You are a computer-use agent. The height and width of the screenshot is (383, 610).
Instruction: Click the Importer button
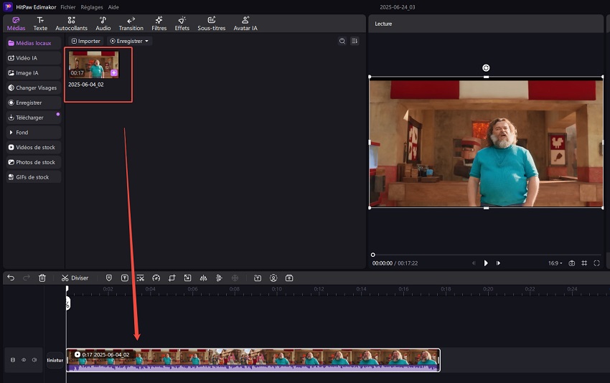pyautogui.click(x=85, y=41)
